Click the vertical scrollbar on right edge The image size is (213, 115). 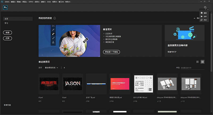[x=211, y=42]
